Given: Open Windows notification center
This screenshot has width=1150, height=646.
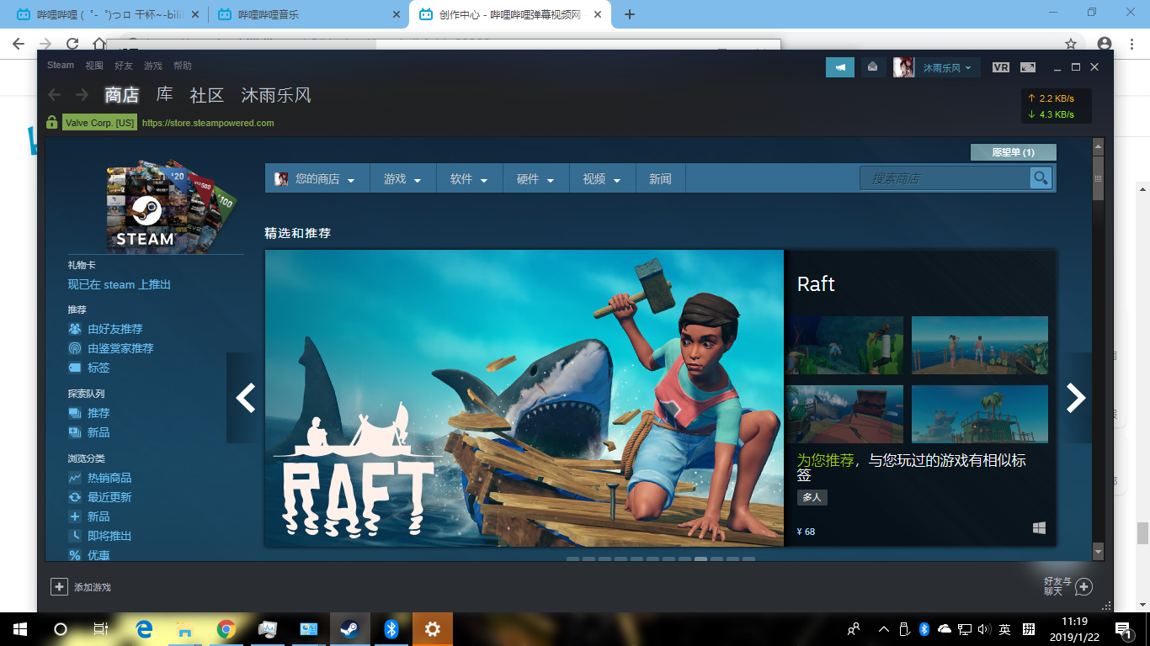Looking at the screenshot, I should pyautogui.click(x=1123, y=629).
